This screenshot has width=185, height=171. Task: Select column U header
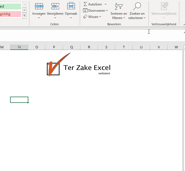pos(141,47)
